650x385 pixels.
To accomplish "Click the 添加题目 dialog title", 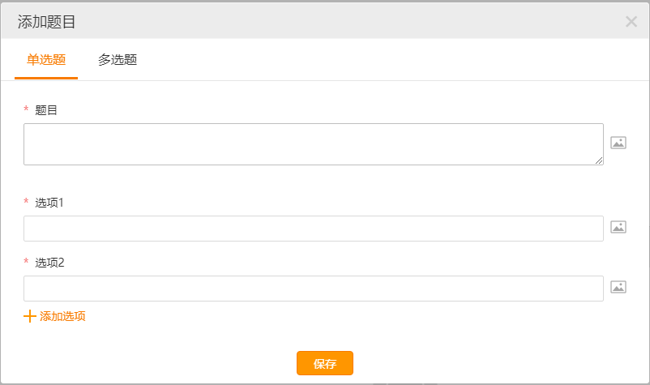I will [x=46, y=22].
